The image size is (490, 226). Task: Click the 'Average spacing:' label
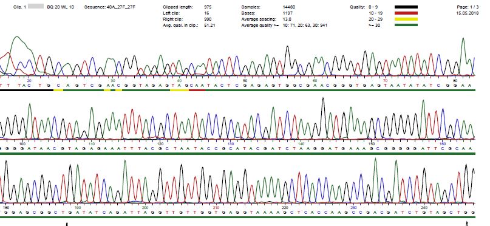tap(258, 19)
